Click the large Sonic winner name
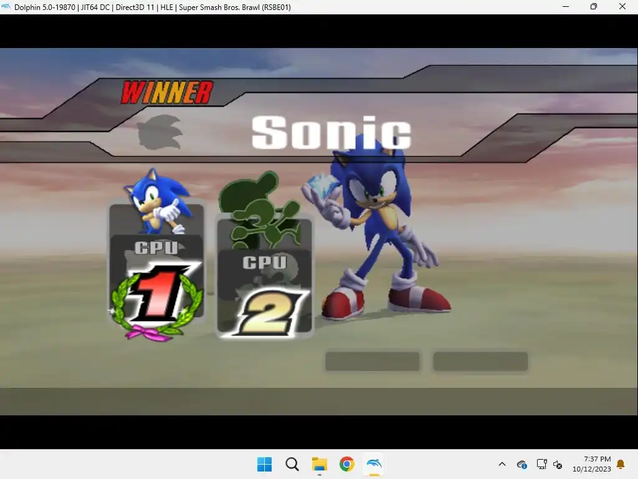Image resolution: width=638 pixels, height=479 pixels. point(331,132)
